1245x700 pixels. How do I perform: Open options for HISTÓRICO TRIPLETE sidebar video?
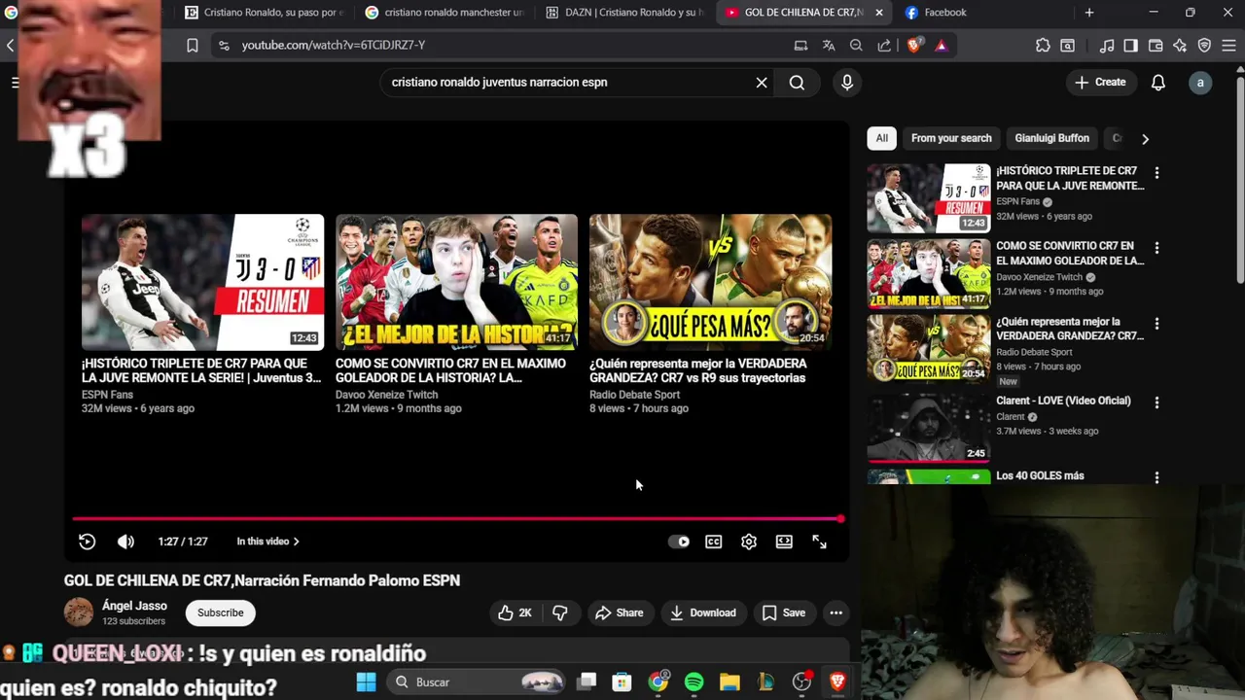[x=1156, y=173]
